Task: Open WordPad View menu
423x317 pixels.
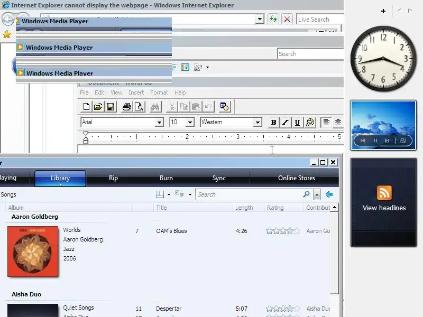Action: [x=116, y=92]
